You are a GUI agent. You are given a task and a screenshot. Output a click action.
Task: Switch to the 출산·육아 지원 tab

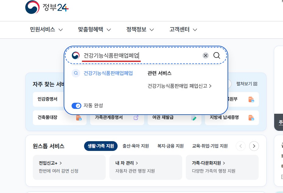point(136,146)
